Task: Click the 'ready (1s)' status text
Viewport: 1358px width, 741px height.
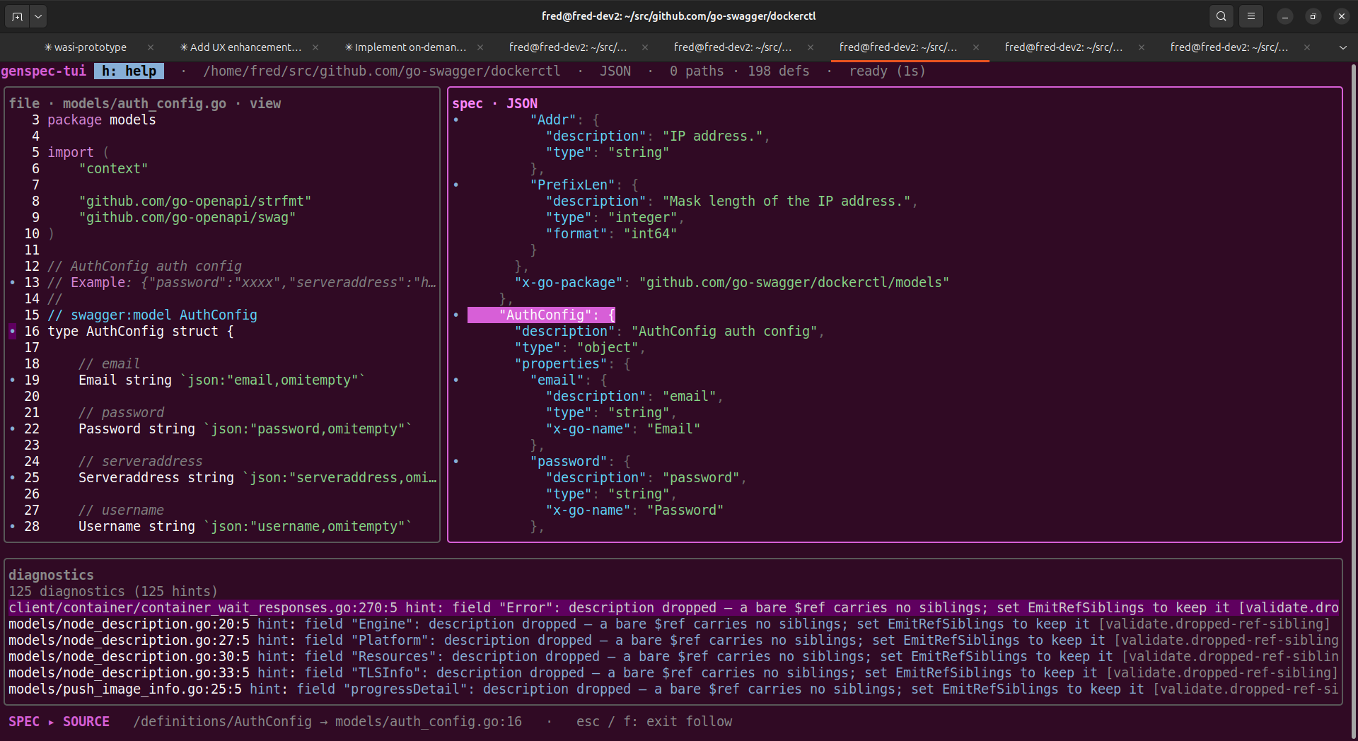Action: tap(887, 71)
